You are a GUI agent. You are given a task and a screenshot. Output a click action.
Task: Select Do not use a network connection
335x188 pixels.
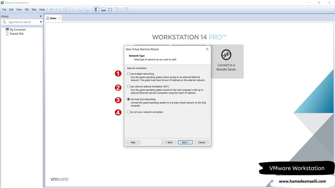tap(128, 112)
